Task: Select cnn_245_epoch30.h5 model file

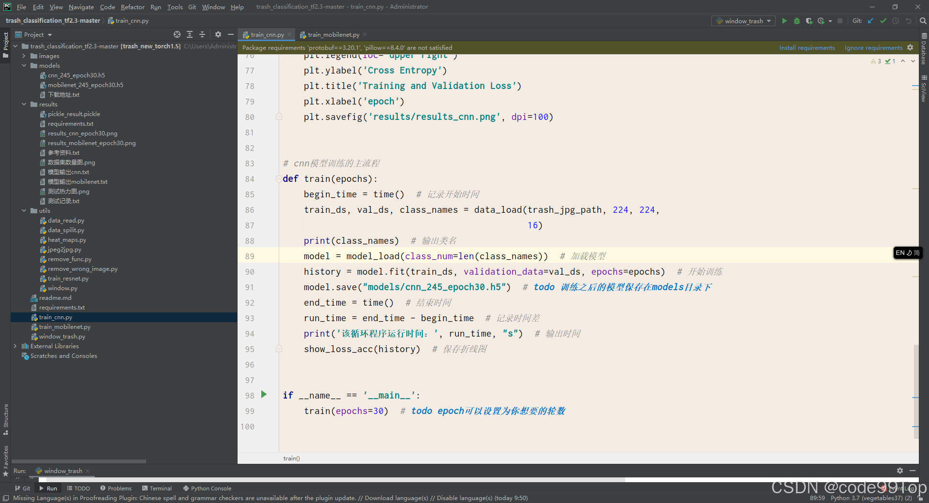Action: (x=76, y=75)
